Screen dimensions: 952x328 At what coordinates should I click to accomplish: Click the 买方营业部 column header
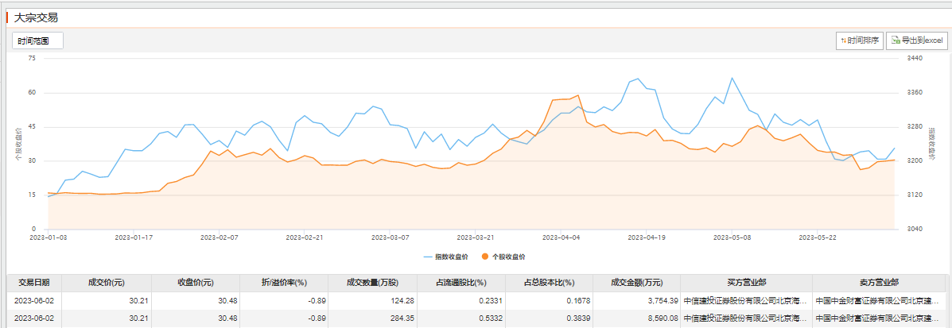click(747, 282)
